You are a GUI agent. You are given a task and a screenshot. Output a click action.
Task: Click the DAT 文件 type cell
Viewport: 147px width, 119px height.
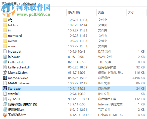point(105,51)
